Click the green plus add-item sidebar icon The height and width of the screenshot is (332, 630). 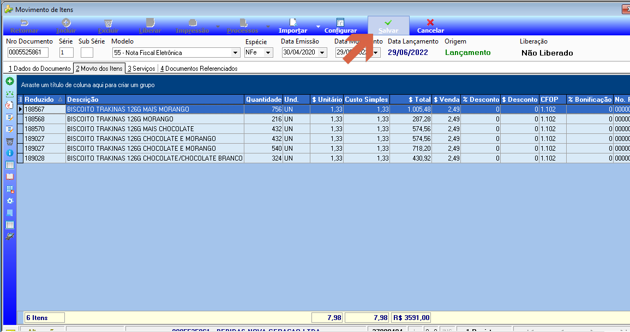(x=10, y=82)
